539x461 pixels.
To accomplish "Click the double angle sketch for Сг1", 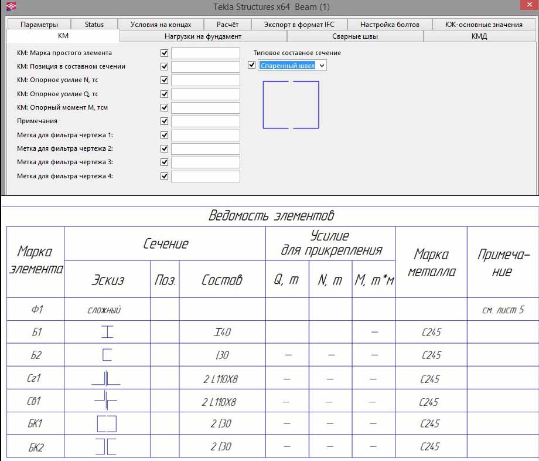I will (x=106, y=378).
